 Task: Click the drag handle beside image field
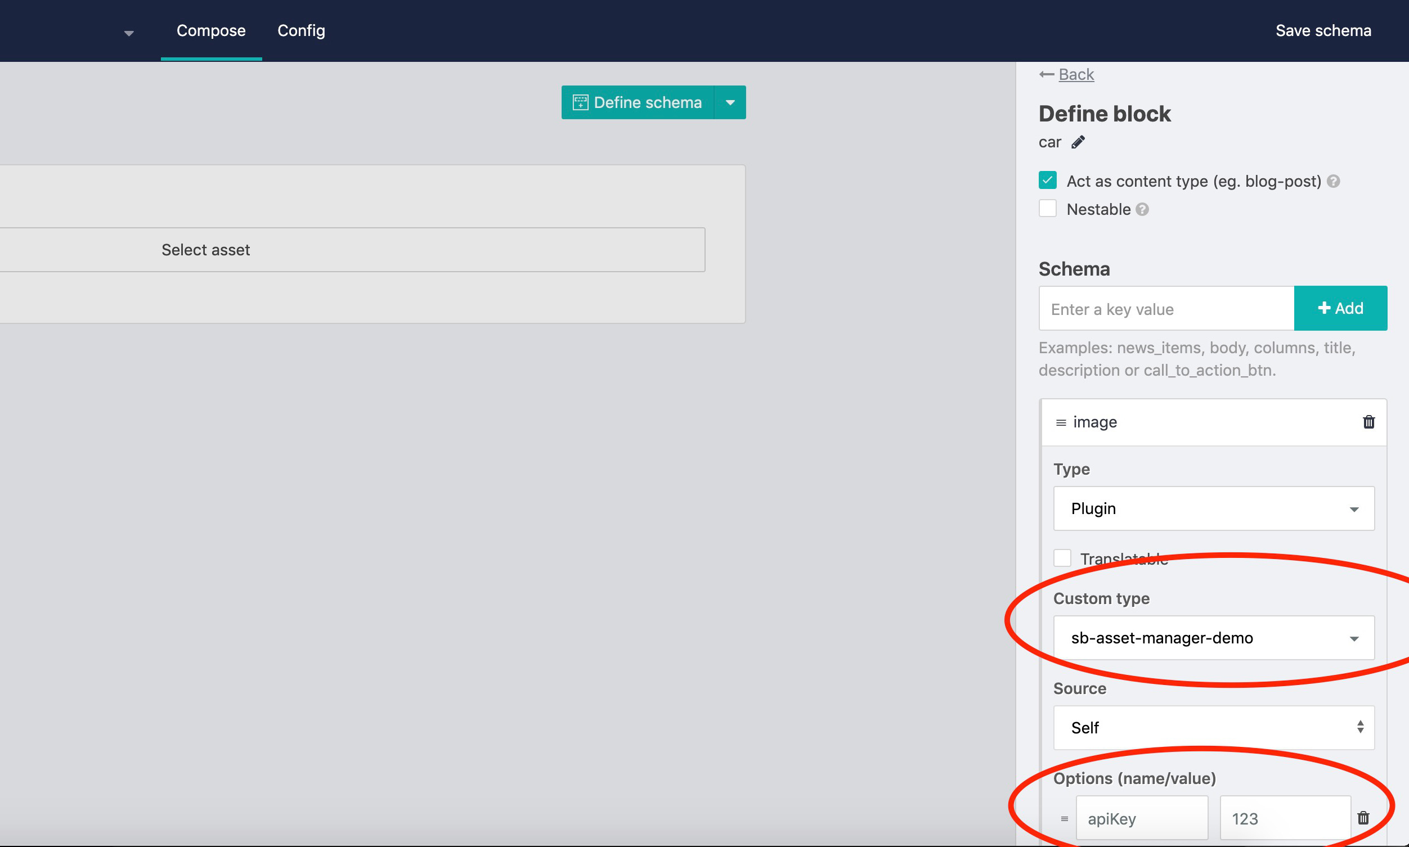[1061, 423]
